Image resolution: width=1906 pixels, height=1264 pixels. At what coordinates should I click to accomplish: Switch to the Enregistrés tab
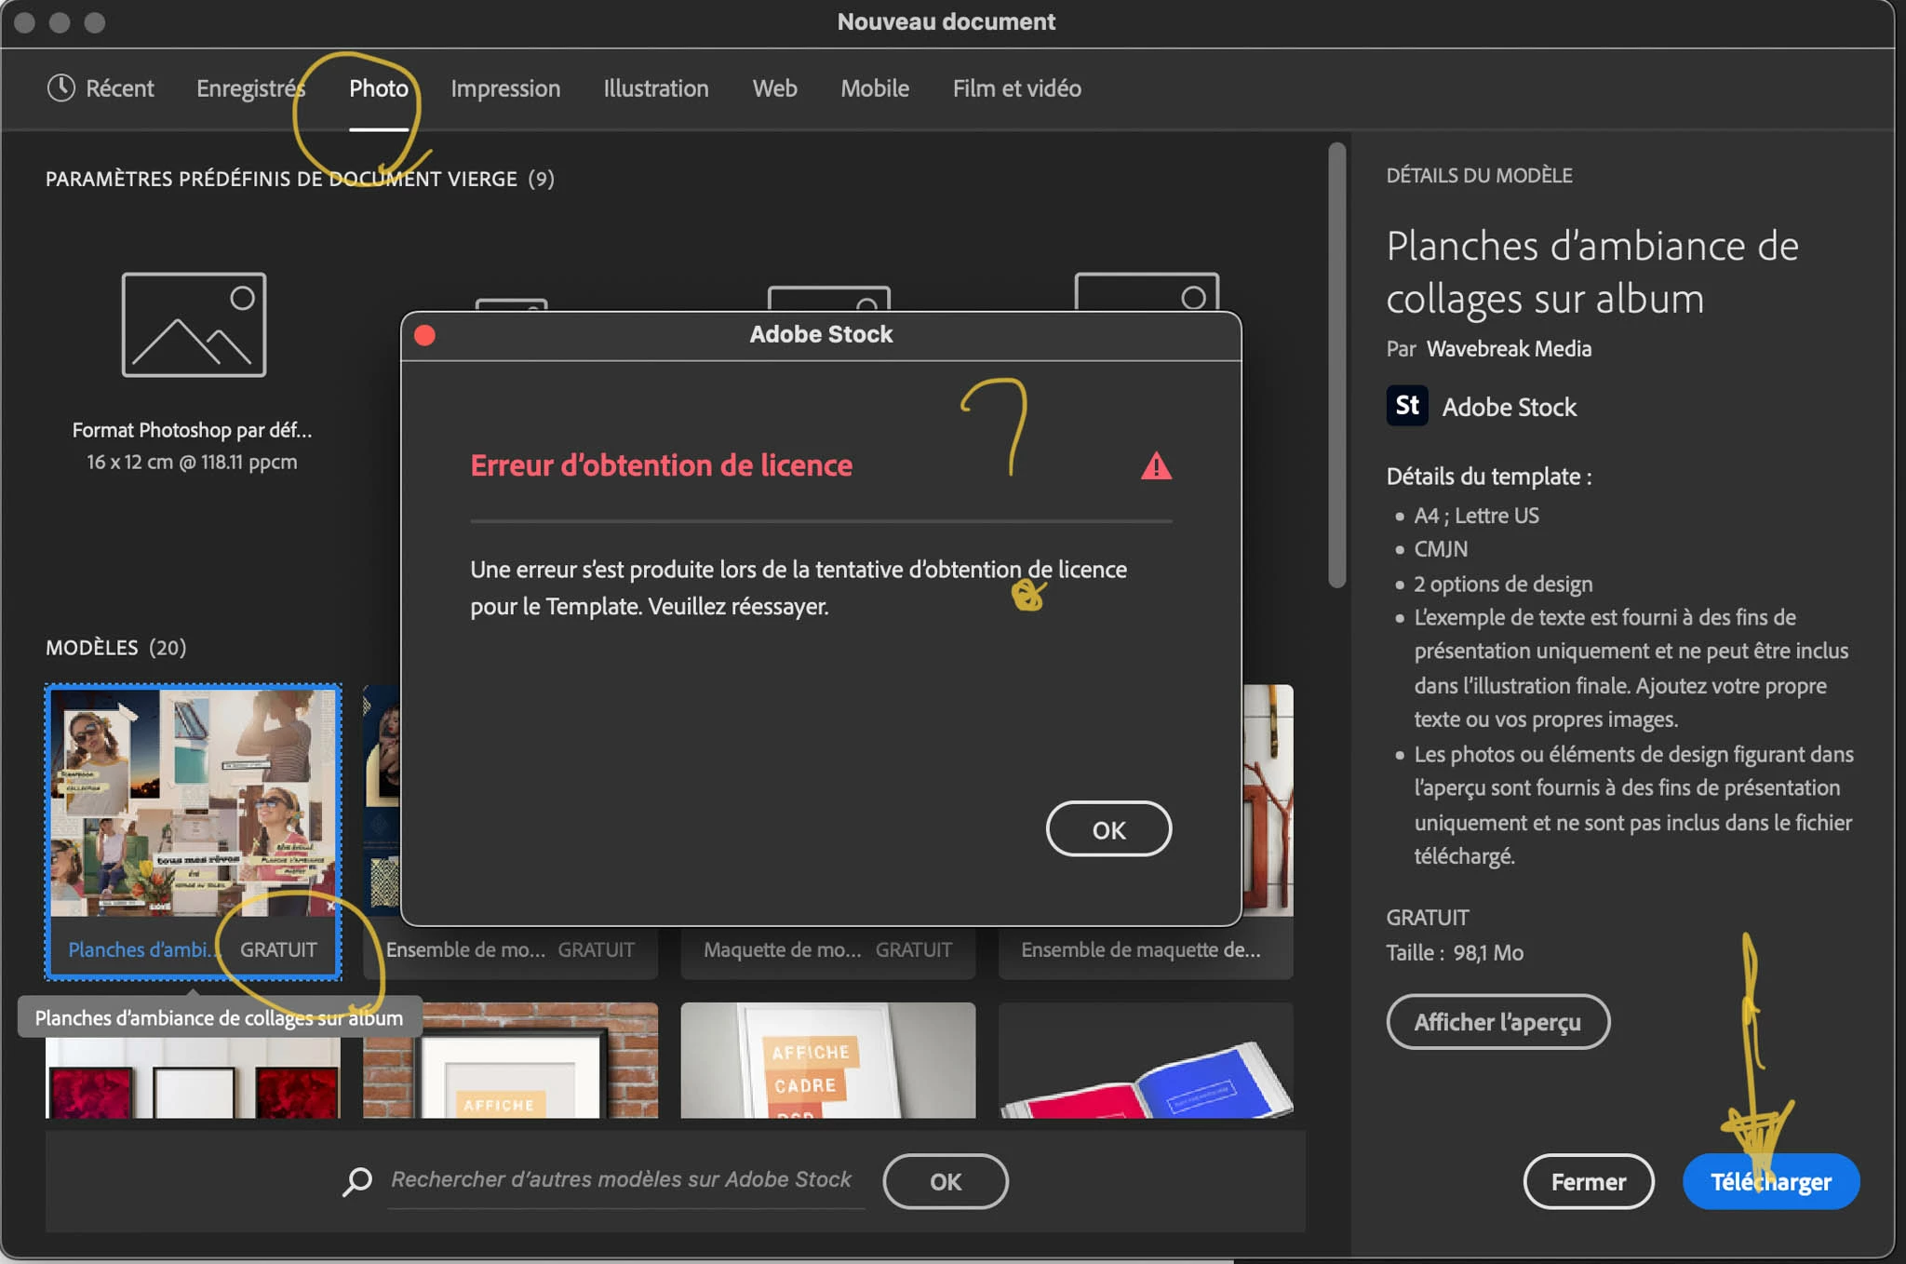pyautogui.click(x=250, y=88)
